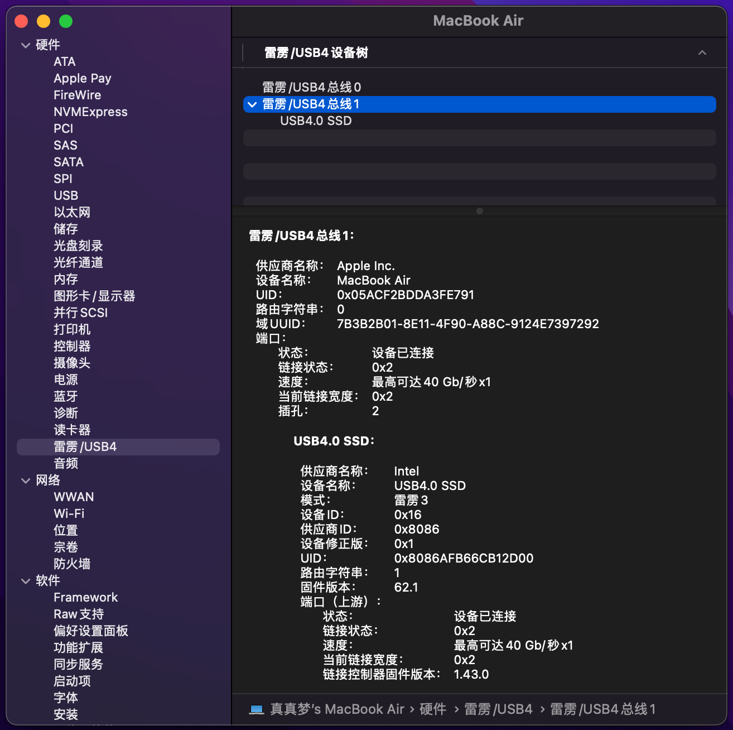The image size is (733, 730).
Task: Open 功能扩展 in the sidebar
Action: 78,648
